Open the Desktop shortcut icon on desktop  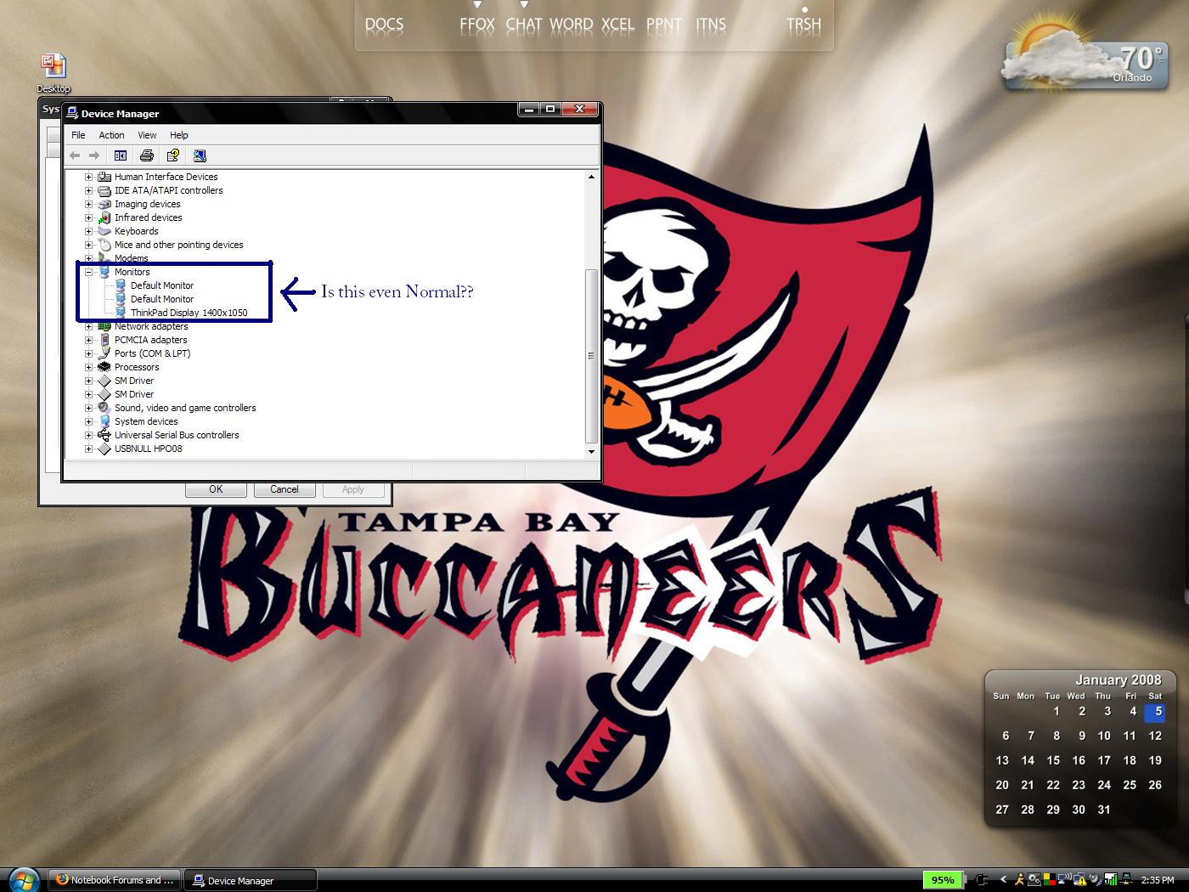coord(54,66)
